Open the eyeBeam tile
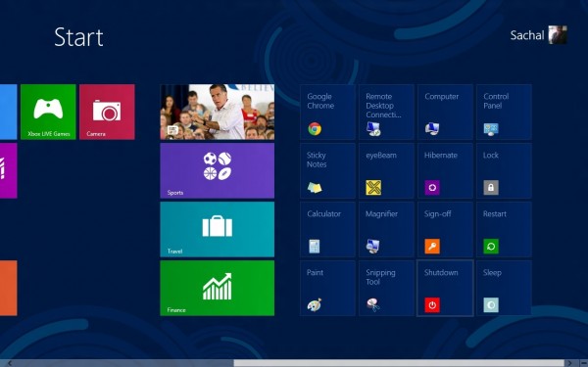588x367 pixels. pos(386,170)
